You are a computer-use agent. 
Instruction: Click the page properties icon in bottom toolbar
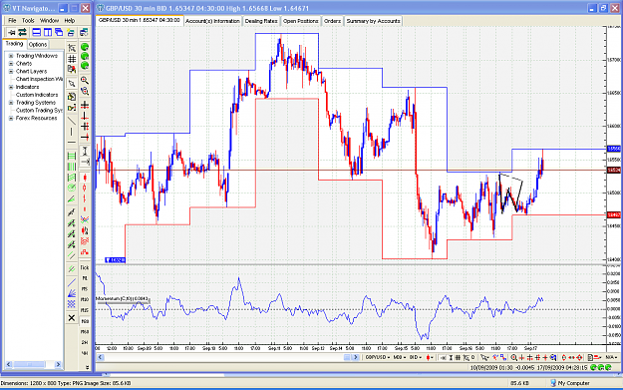[590, 357]
